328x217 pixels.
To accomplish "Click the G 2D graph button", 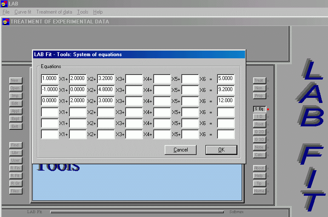I will [x=260, y=132].
